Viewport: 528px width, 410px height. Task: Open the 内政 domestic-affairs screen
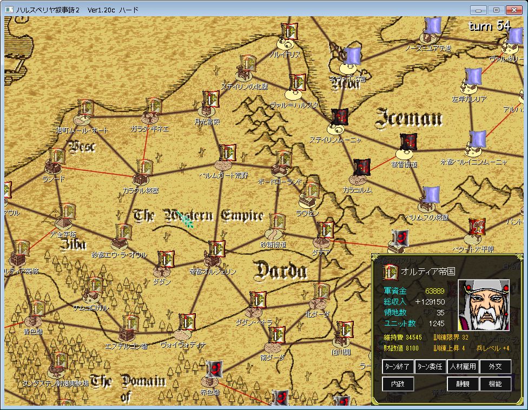(x=398, y=383)
